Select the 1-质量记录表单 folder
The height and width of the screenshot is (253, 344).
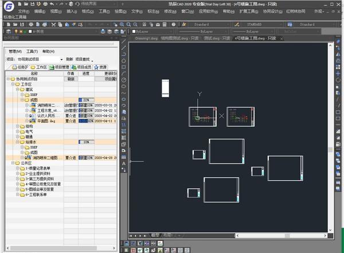tap(38, 168)
